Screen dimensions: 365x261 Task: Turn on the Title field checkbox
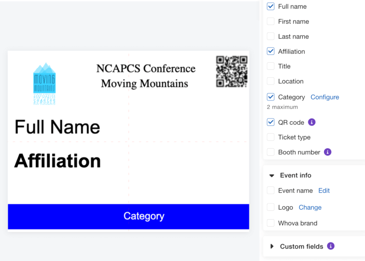coord(271,66)
